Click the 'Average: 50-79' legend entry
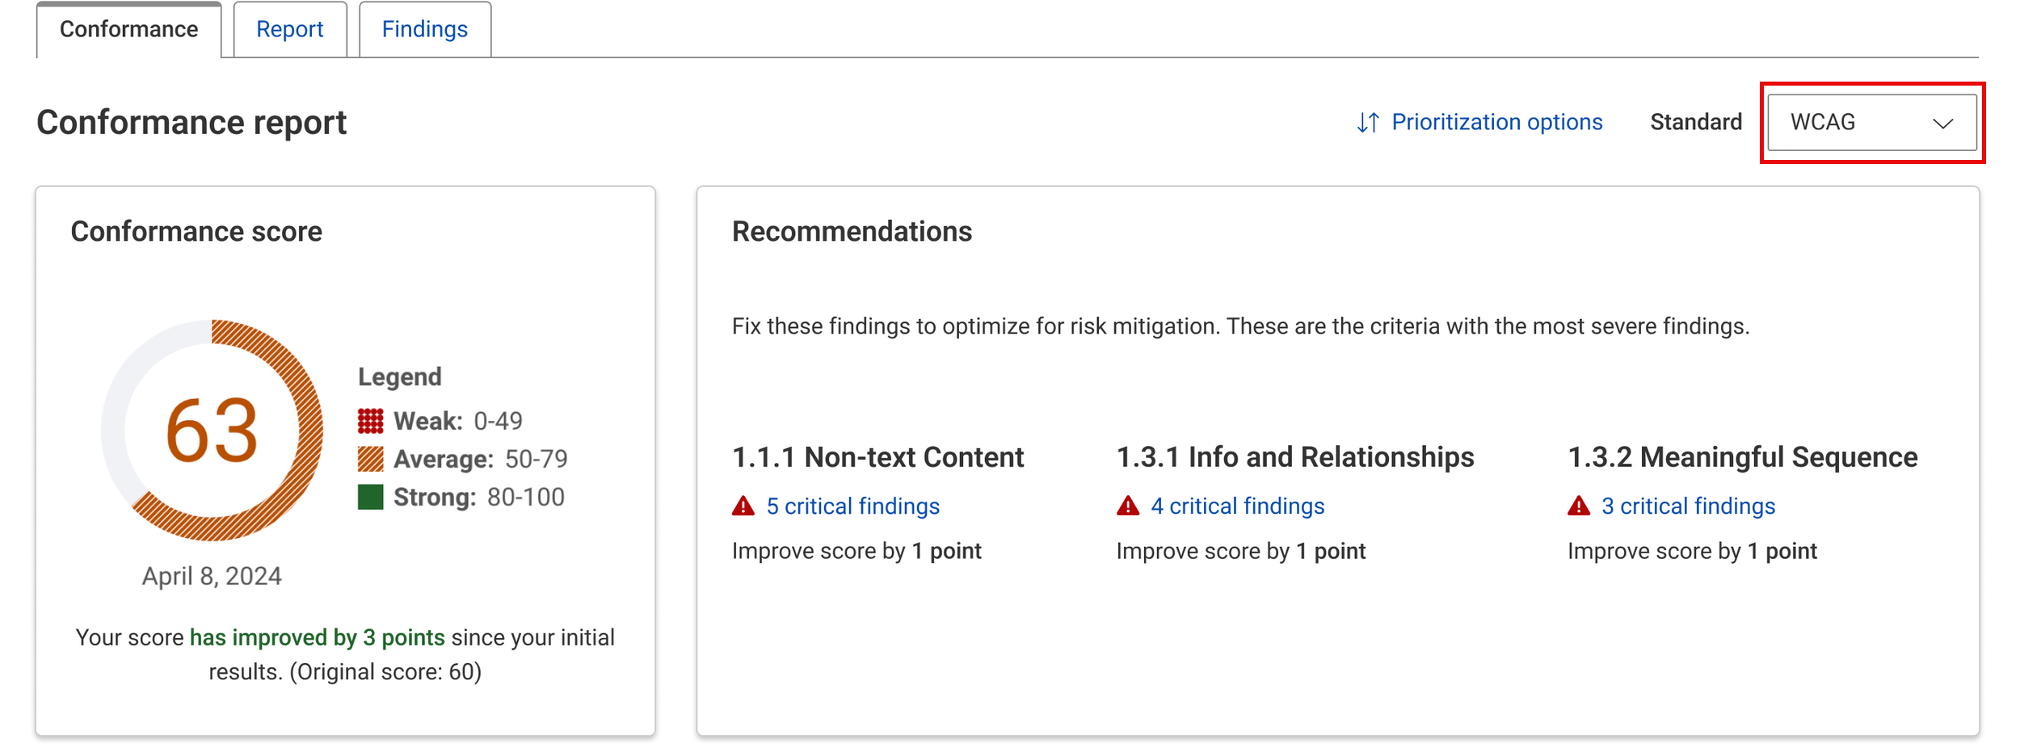The width and height of the screenshot is (2020, 744). tap(463, 459)
